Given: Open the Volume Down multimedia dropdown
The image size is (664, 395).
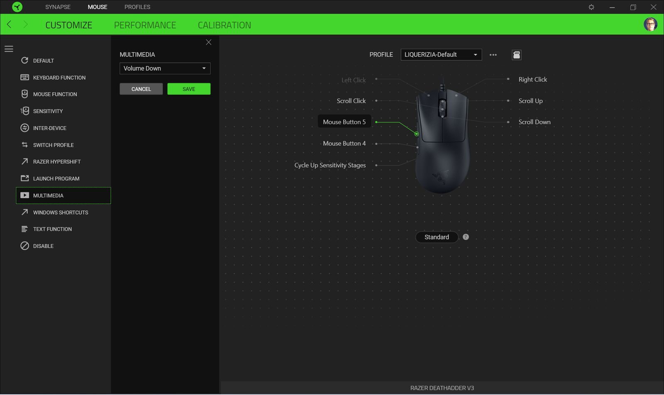Looking at the screenshot, I should (x=165, y=68).
